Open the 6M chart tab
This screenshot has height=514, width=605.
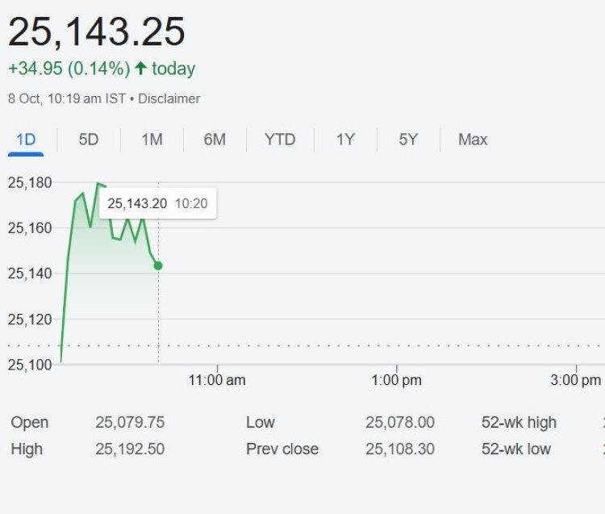[215, 140]
